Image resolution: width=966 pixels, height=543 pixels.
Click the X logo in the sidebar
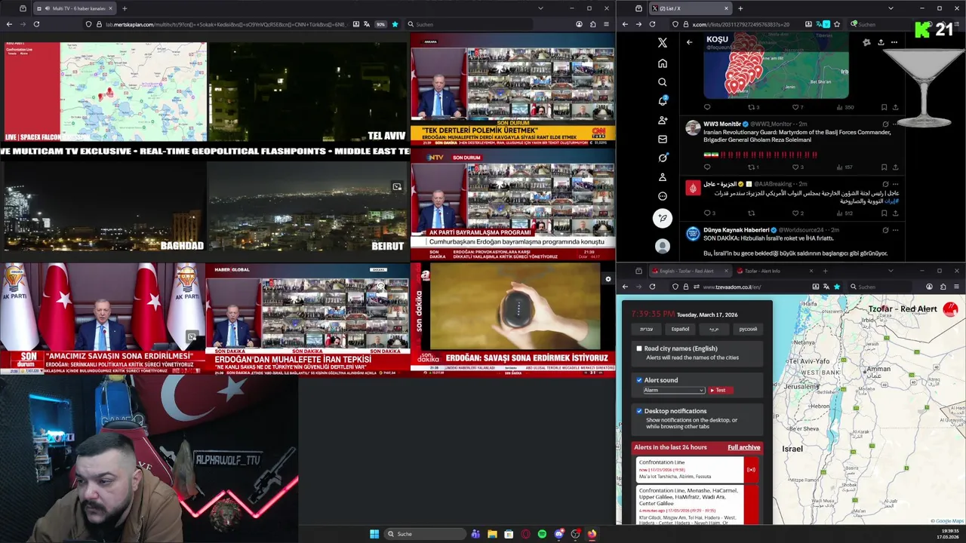coord(663,43)
